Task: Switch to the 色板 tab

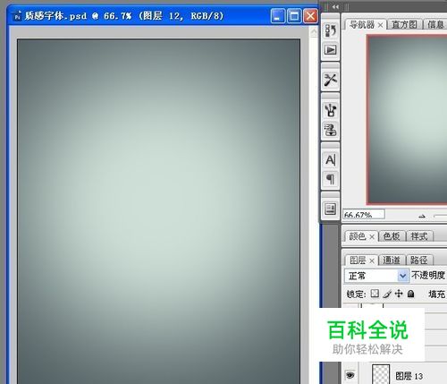Action: [x=392, y=236]
